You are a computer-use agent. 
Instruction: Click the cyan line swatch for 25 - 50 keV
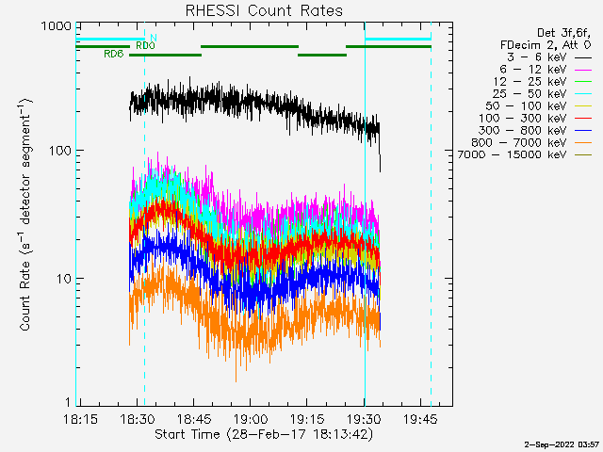pos(583,94)
